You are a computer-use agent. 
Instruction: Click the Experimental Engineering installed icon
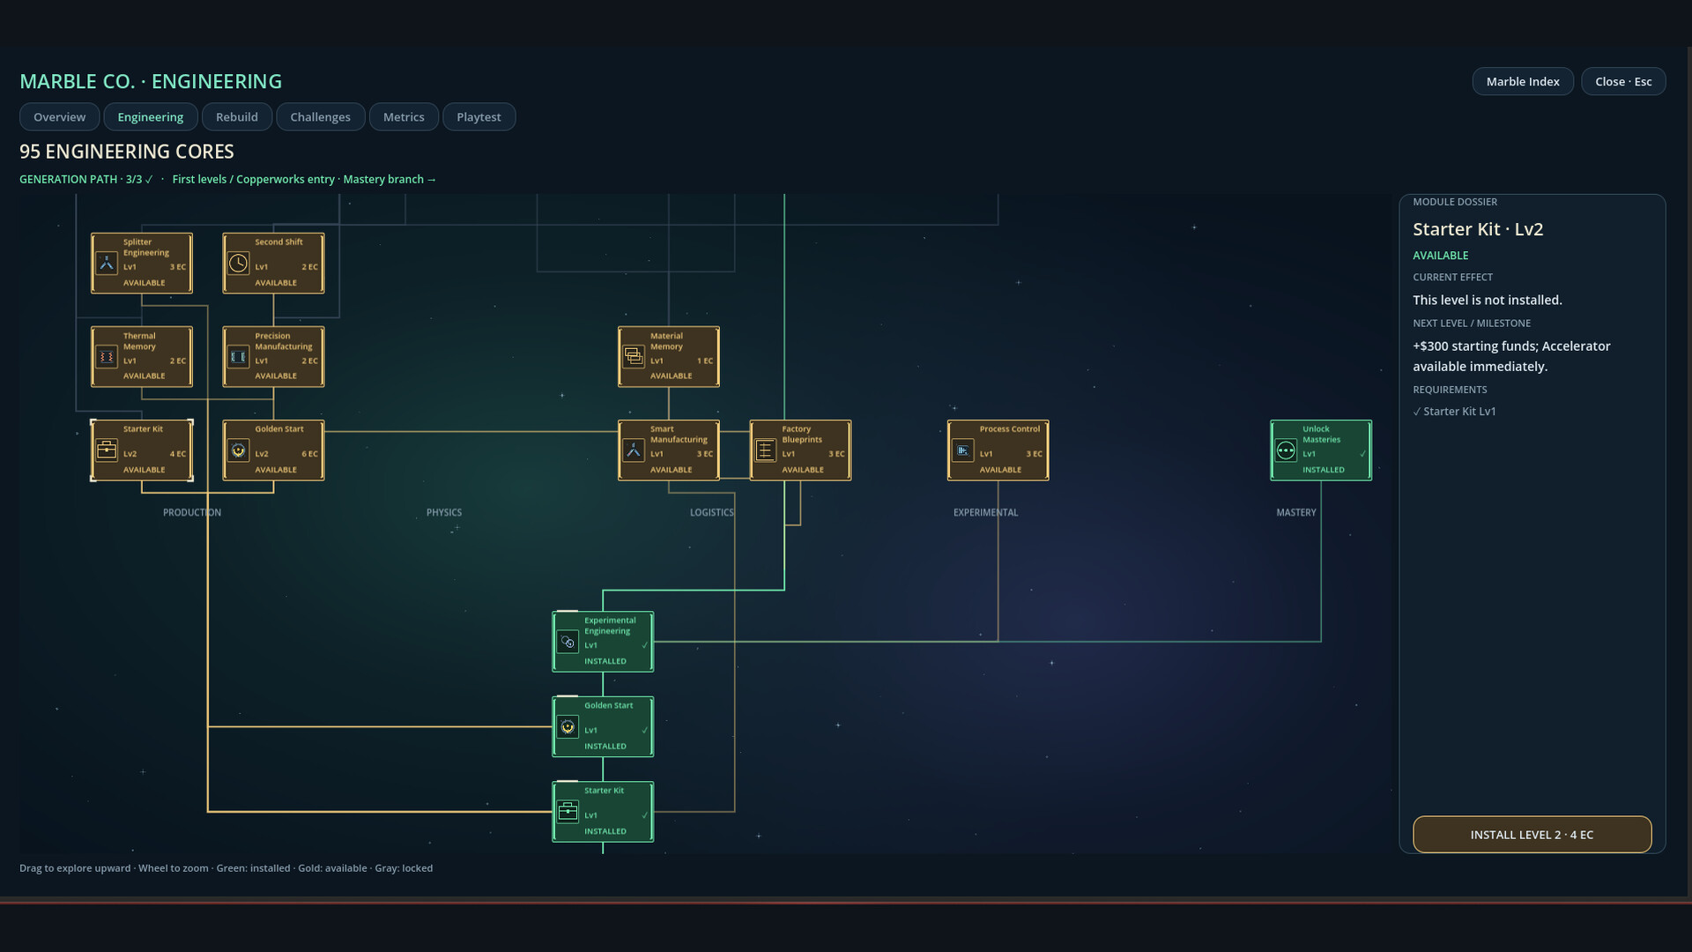pyautogui.click(x=568, y=642)
